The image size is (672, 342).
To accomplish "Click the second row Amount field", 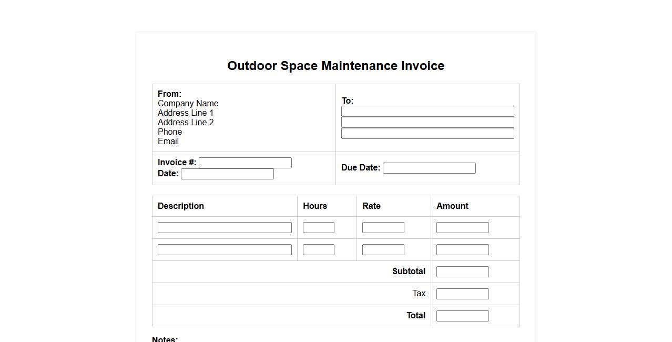I will pyautogui.click(x=463, y=250).
